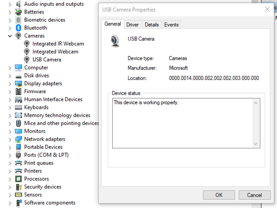This screenshot has height=208, width=277.
Task: Click the Portable Devices icon
Action: (18, 147)
